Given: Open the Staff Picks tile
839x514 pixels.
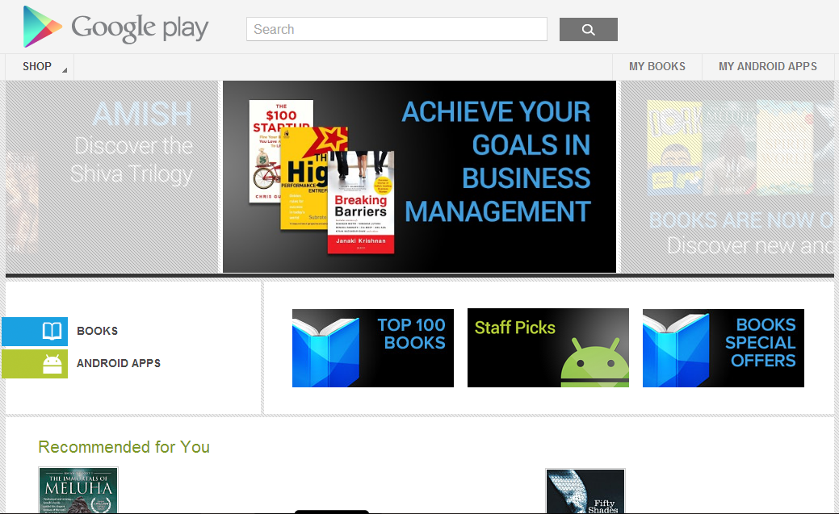Looking at the screenshot, I should 548,348.
